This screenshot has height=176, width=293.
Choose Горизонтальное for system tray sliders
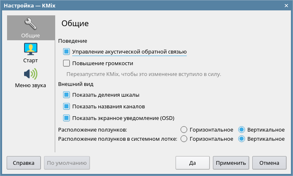click(184, 139)
